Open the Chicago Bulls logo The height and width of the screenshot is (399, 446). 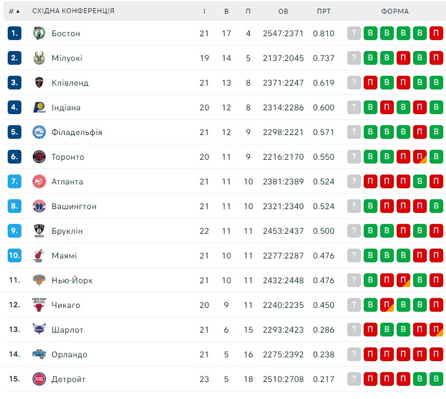39,305
